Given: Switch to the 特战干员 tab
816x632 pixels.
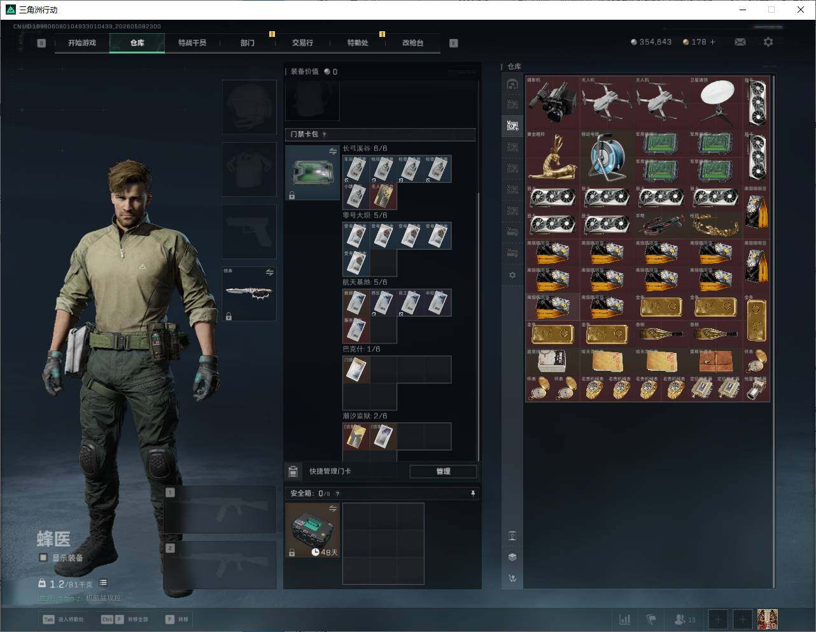Looking at the screenshot, I should 192,43.
